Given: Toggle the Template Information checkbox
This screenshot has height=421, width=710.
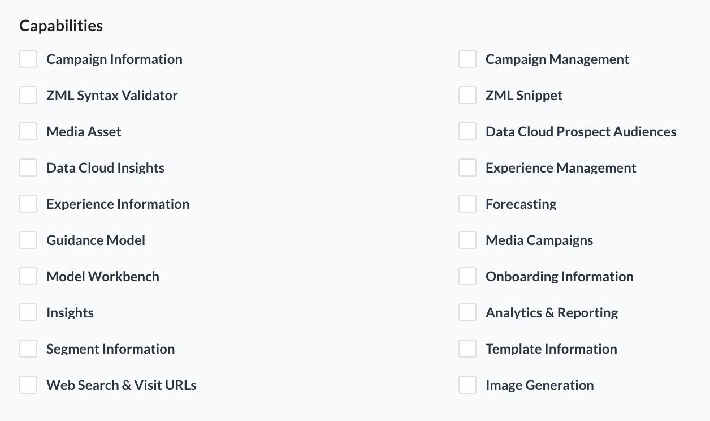Looking at the screenshot, I should click(x=467, y=349).
